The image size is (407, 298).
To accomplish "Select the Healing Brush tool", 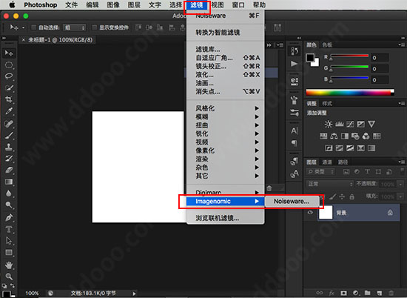I will [x=9, y=124].
